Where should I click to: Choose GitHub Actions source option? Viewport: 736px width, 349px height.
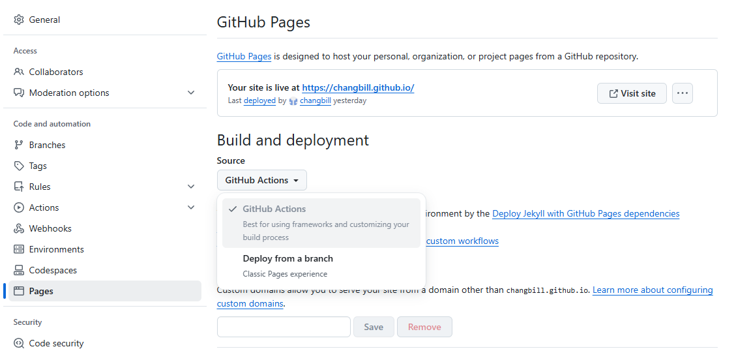[x=321, y=222]
